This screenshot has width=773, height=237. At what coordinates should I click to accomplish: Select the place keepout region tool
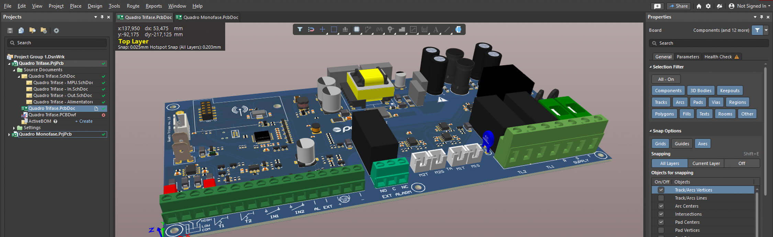point(413,30)
